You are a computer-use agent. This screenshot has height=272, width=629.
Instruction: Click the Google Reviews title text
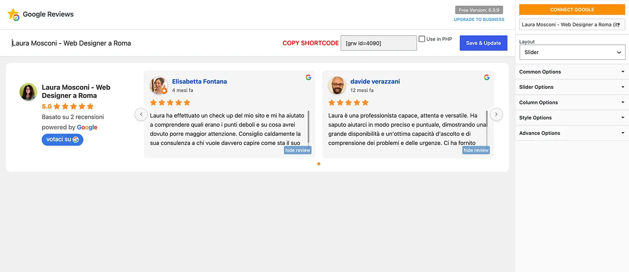coord(48,14)
